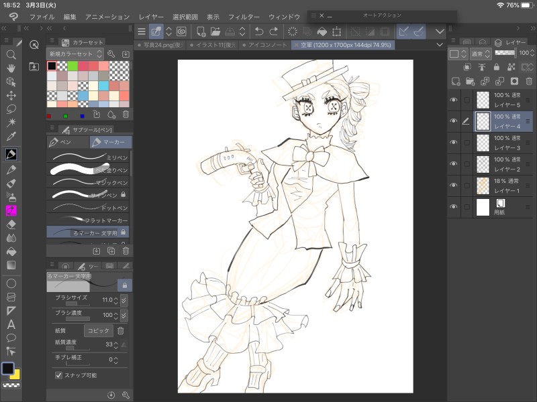The width and height of the screenshot is (537, 402).
Task: Hide layer レイヤー 1
Action: click(x=454, y=185)
